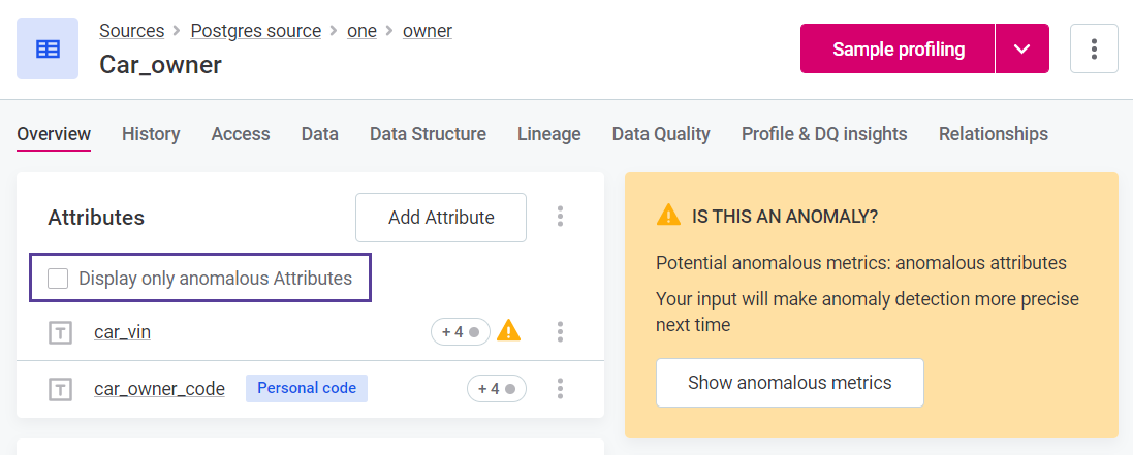Click the Personal code tag
Viewport: 1133px width, 455px height.
[x=306, y=388]
